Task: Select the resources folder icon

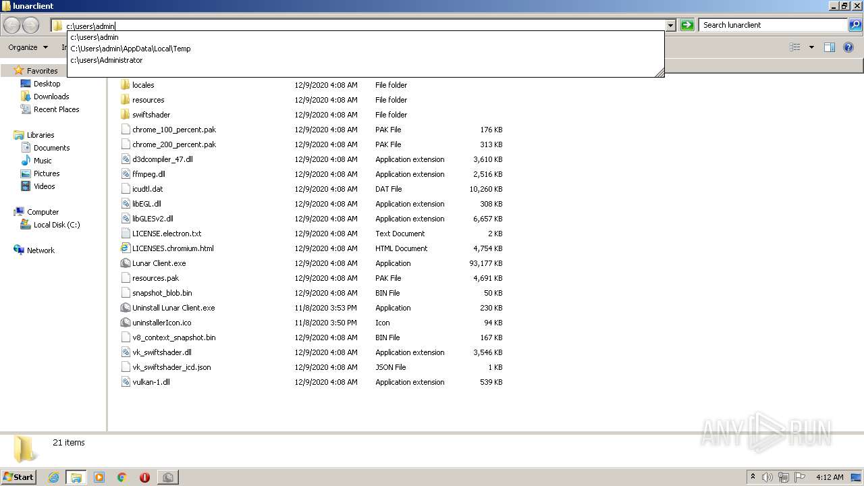Action: (125, 100)
